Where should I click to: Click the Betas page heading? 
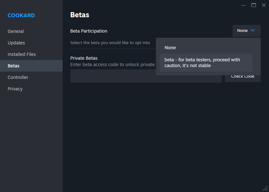[x=79, y=15]
